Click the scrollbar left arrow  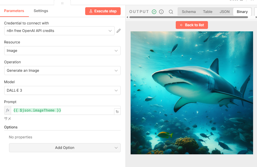click(x=127, y=17)
